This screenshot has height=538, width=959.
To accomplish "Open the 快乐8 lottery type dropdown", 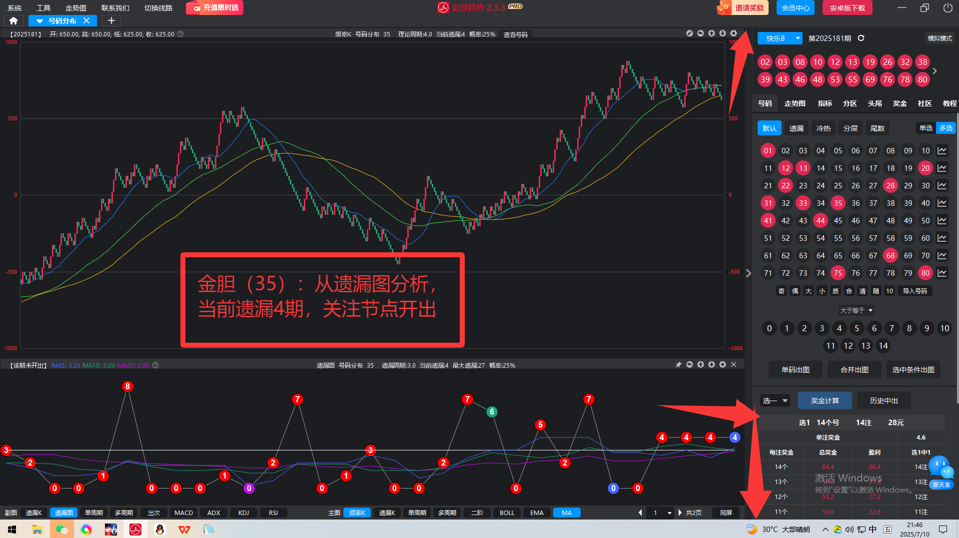I will [x=780, y=38].
